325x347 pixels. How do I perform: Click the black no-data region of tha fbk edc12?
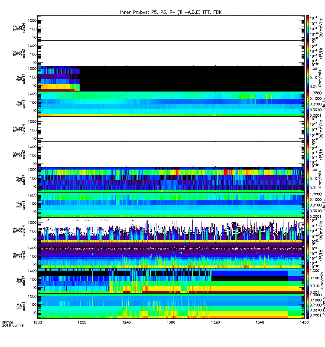(x=192, y=79)
